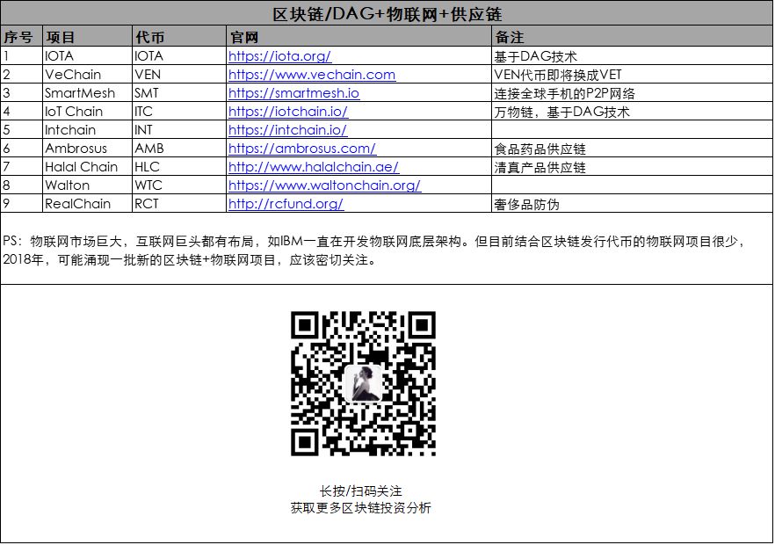Follow the https://smartmesh.io hyperlink
Viewport: 775px width, 545px height.
tap(293, 93)
